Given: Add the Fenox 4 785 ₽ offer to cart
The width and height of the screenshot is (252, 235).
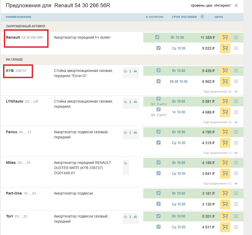Looking at the screenshot, I should coord(225,132).
